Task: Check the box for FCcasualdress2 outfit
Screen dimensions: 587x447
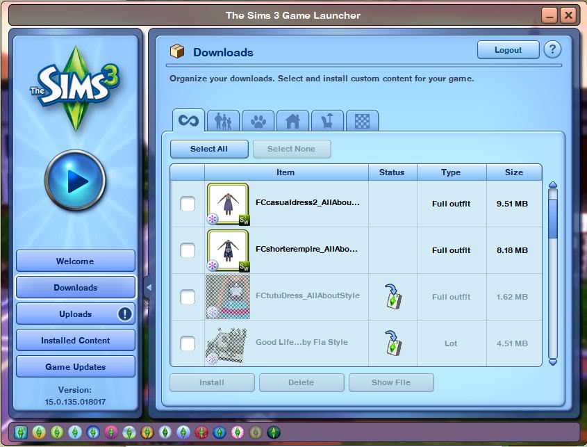Action: (186, 204)
